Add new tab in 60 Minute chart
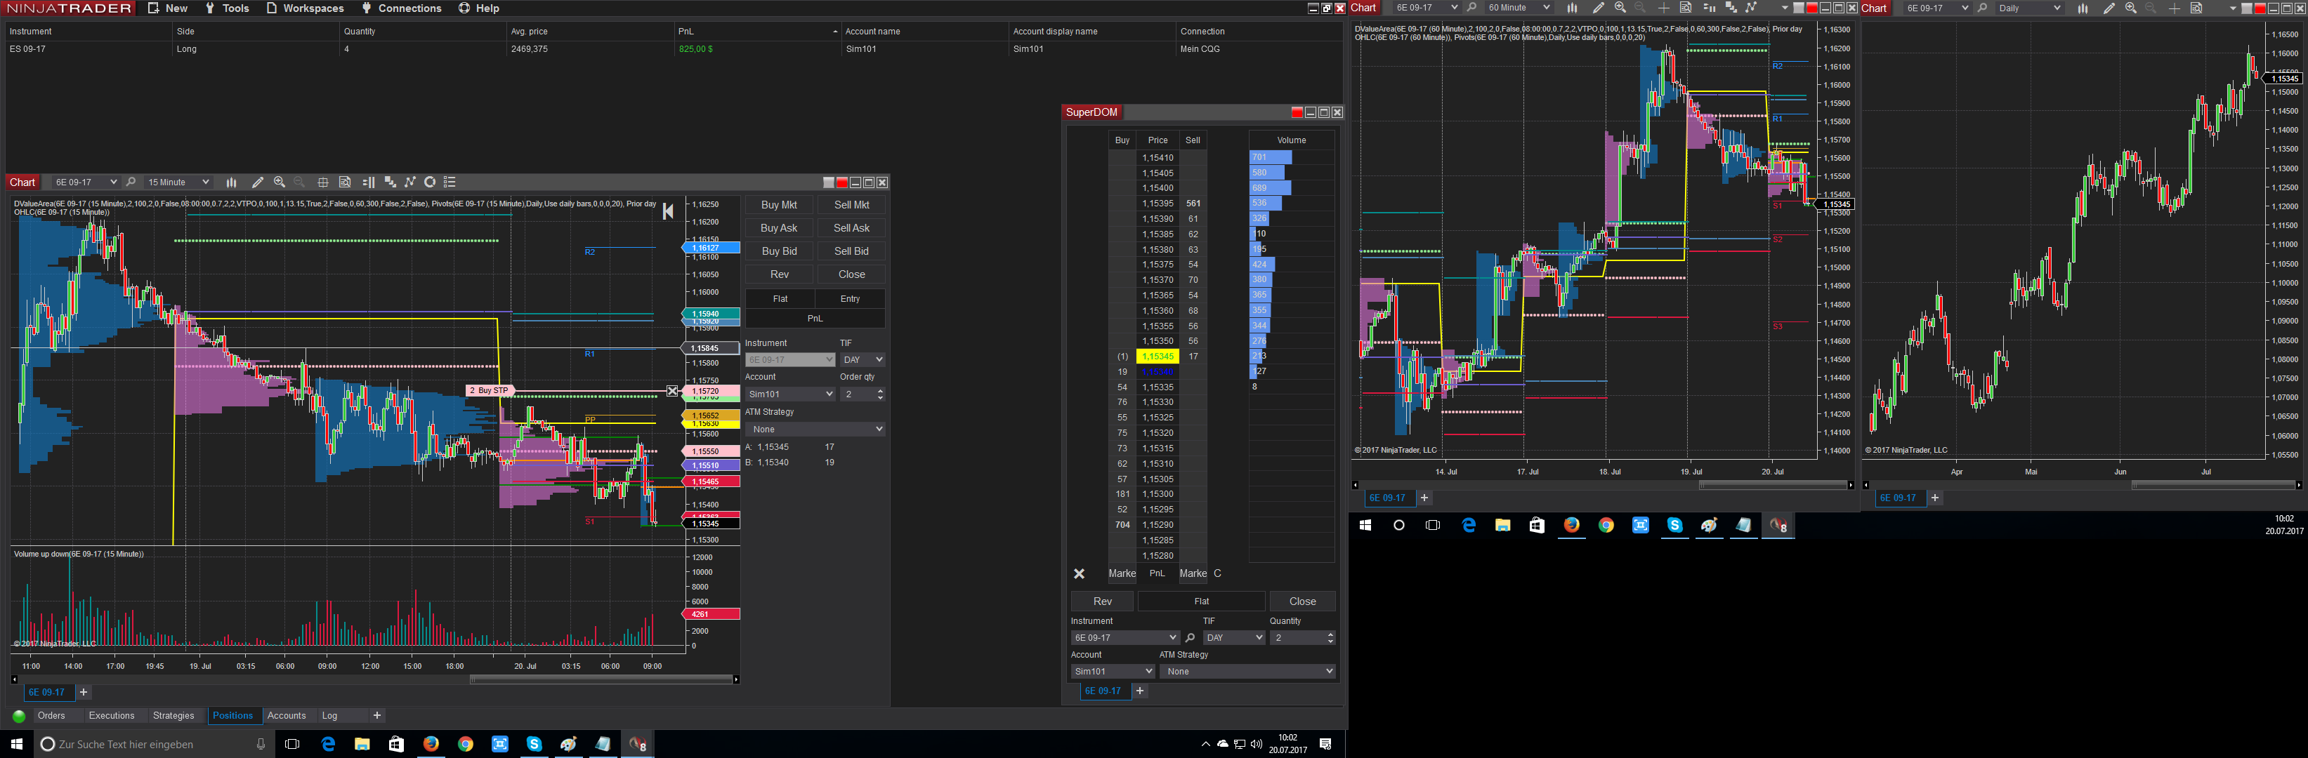This screenshot has height=758, width=2308. click(1424, 498)
